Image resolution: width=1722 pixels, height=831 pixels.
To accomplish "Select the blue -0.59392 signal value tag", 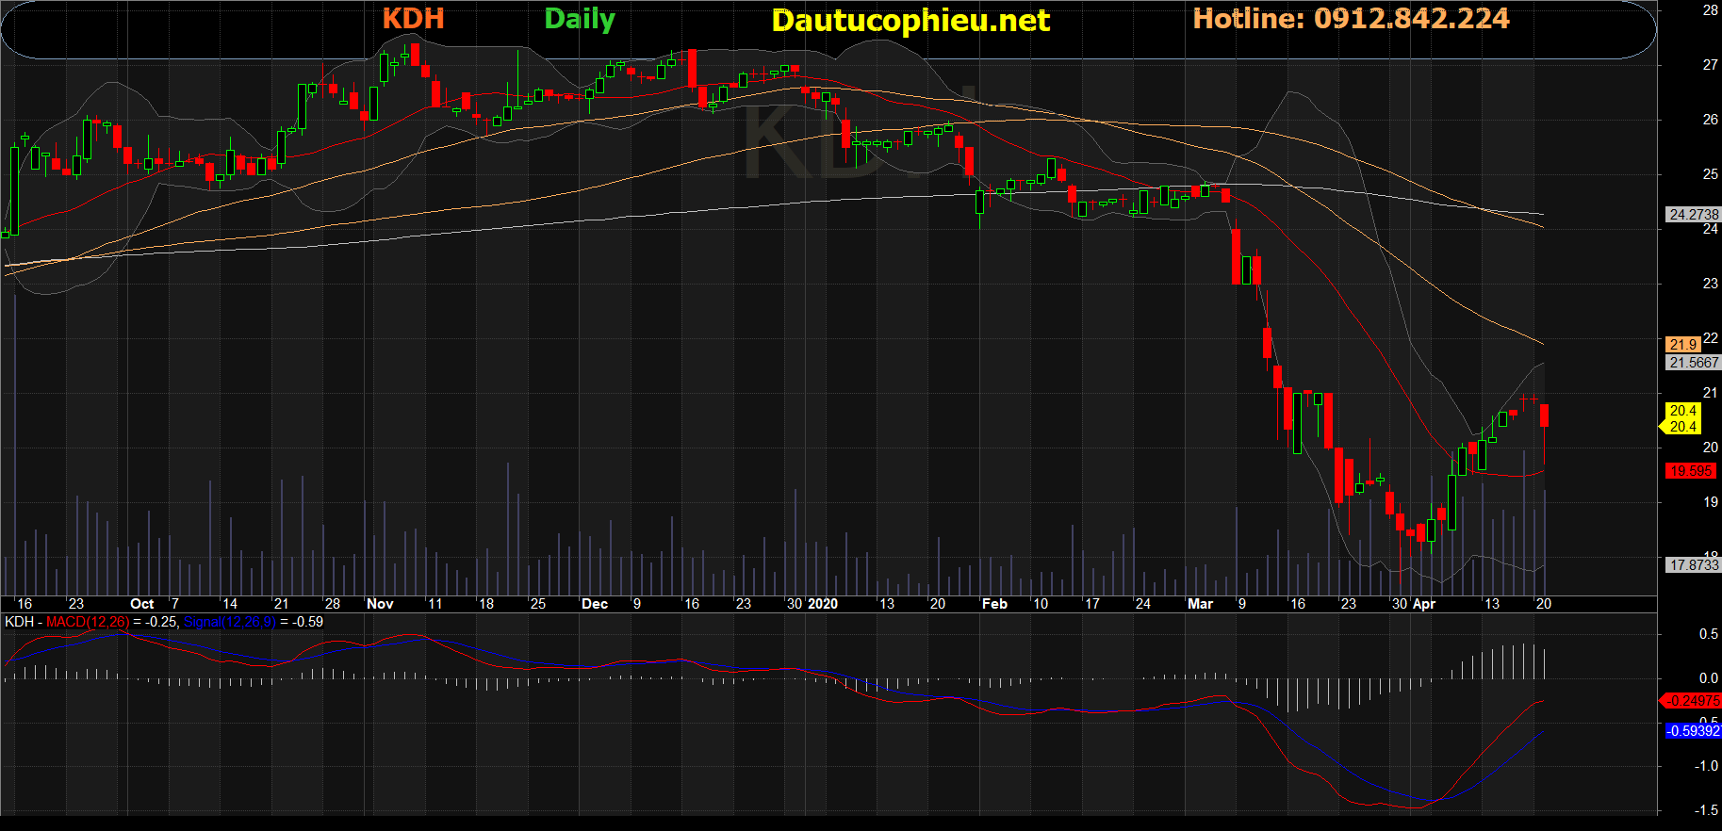I will [x=1692, y=731].
